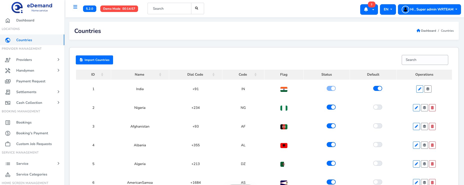
Task: Click the header Search input field
Action: [169, 8]
